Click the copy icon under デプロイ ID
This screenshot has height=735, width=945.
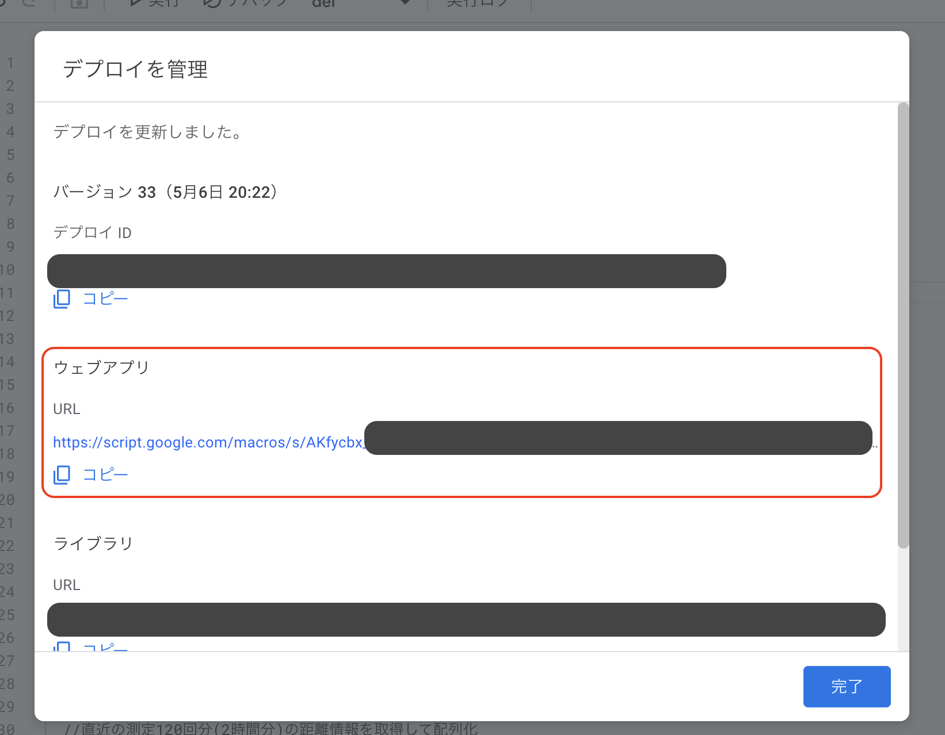coord(62,299)
